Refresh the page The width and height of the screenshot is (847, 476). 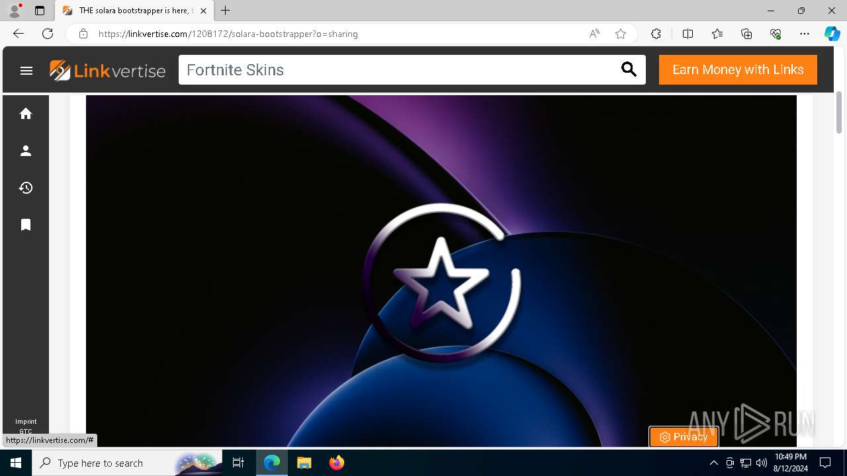(48, 34)
